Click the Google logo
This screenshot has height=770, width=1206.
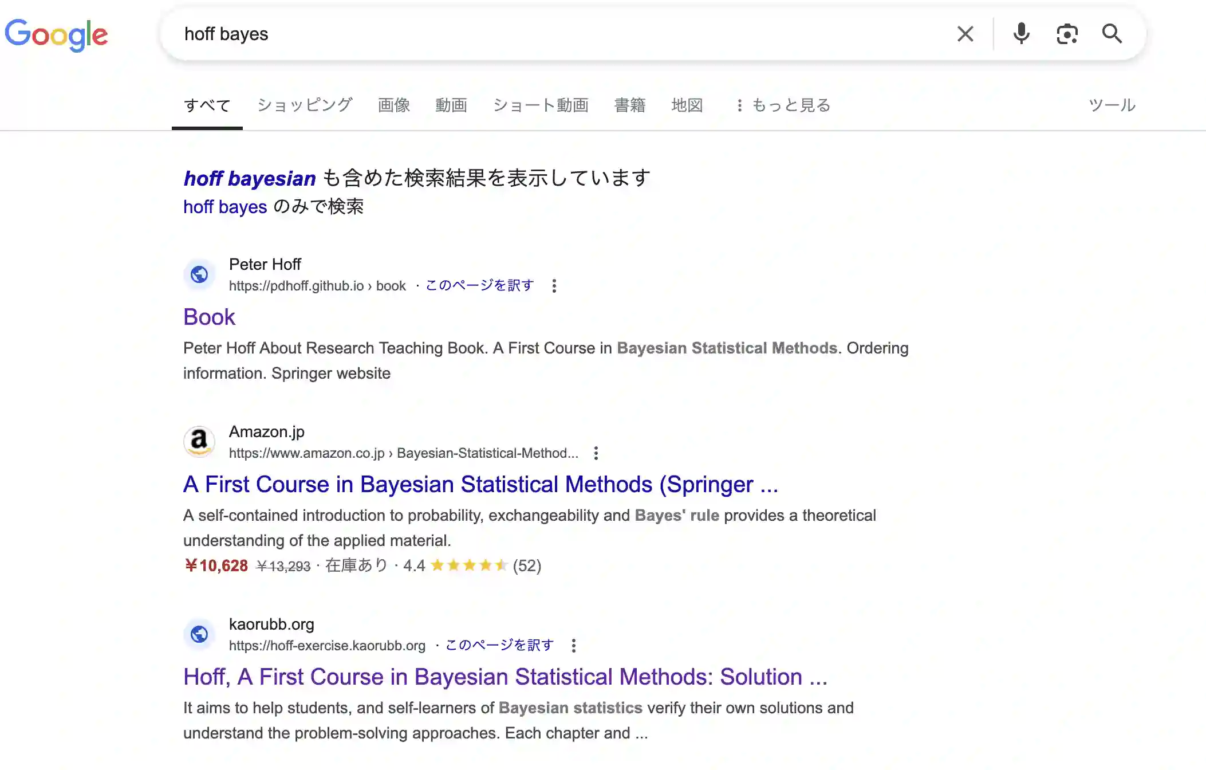pos(56,34)
